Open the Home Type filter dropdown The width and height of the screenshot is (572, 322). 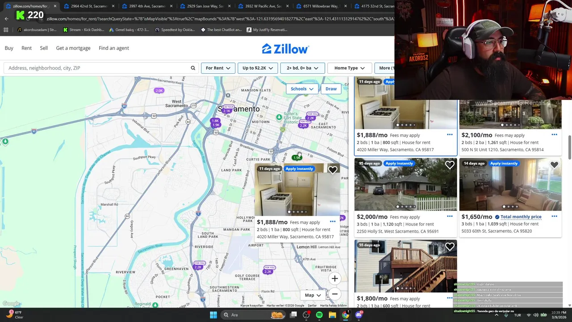pos(349,68)
